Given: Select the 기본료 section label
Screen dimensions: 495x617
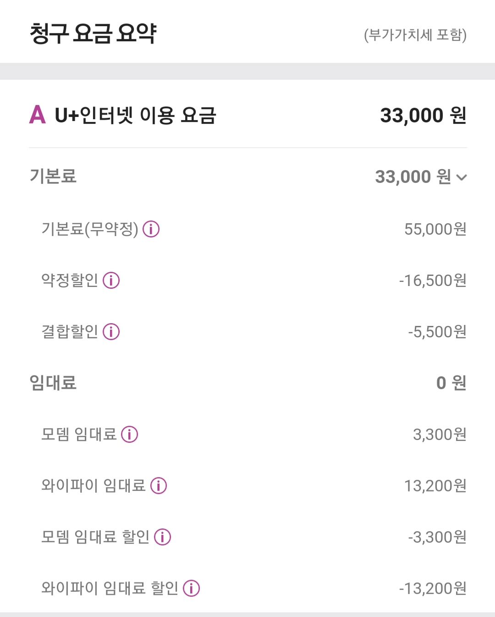Looking at the screenshot, I should (x=53, y=176).
